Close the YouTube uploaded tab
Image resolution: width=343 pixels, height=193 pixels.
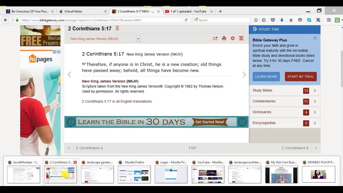[x=212, y=11]
